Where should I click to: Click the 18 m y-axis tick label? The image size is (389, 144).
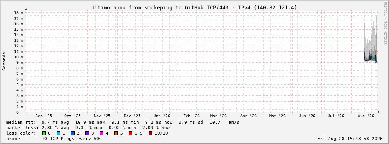pos(19,13)
